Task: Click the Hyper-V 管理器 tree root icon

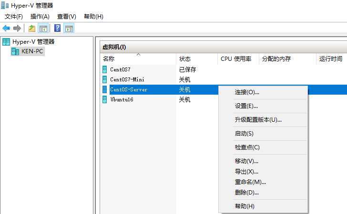Action: [6, 42]
